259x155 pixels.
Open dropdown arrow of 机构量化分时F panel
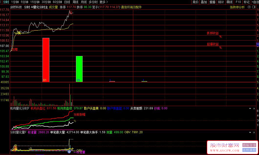pos(250,109)
